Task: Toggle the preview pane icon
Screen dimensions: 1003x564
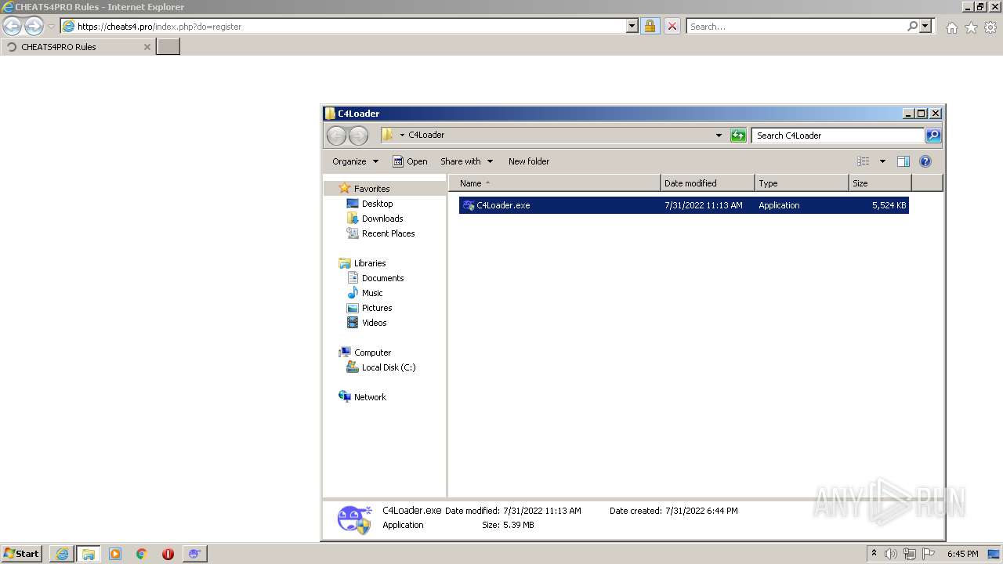Action: pyautogui.click(x=903, y=161)
